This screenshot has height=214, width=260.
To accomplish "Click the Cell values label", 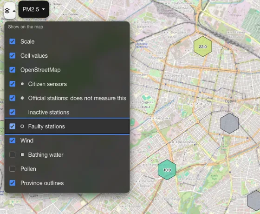I will click(34, 56).
